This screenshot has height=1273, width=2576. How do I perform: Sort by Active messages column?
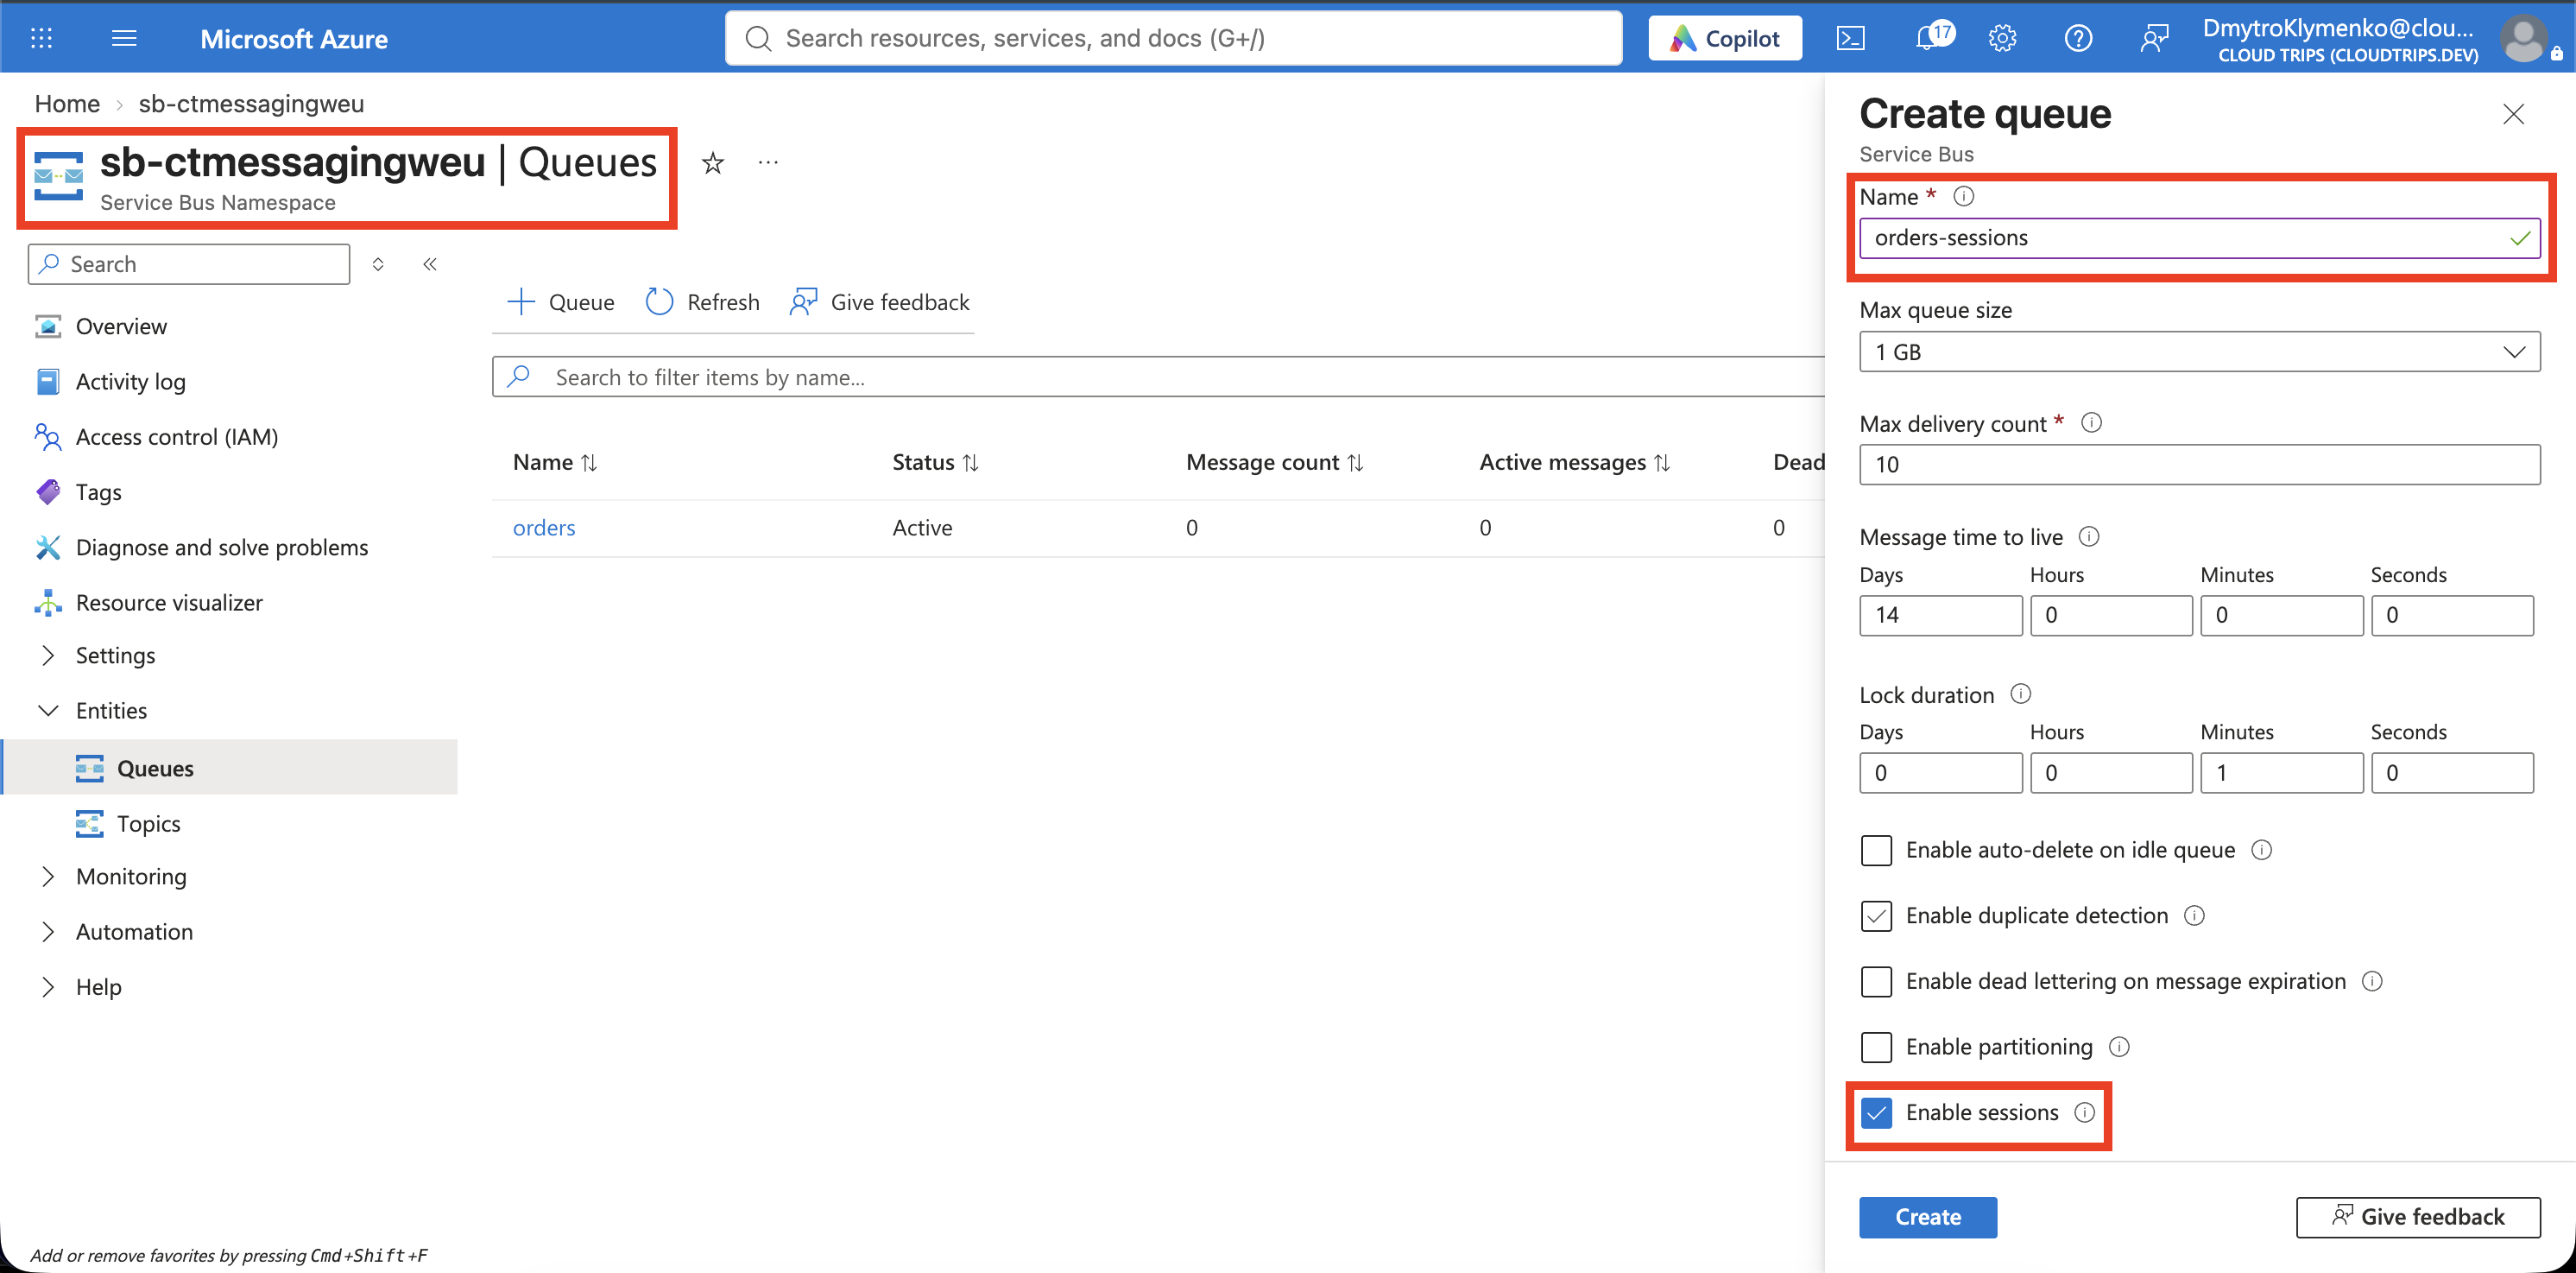(x=1575, y=462)
